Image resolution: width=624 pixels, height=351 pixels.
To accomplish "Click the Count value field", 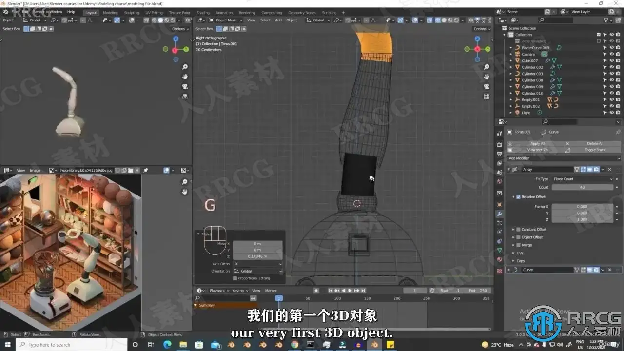I will tap(583, 187).
